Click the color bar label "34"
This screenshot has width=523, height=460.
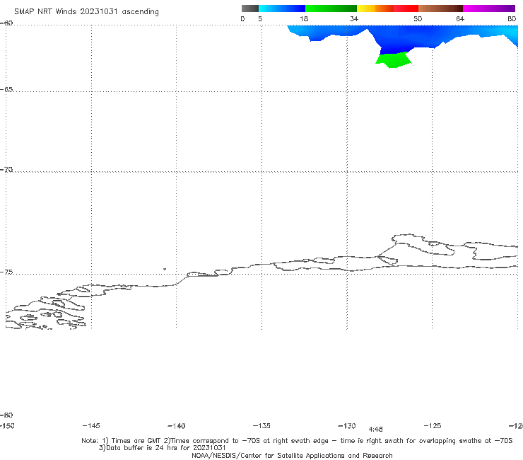pyautogui.click(x=354, y=19)
